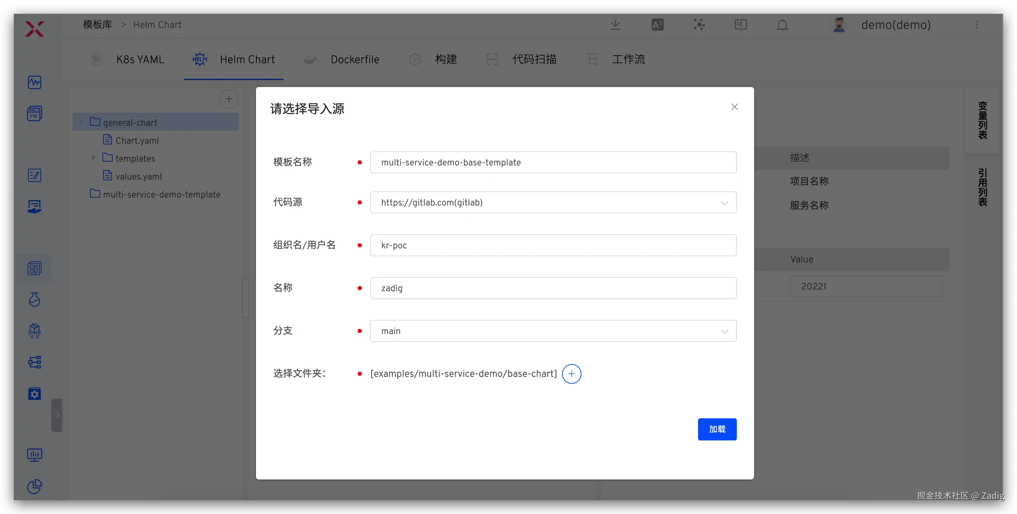Screen dimensions: 1017x514
Task: Click the 模板名称 input field
Action: pos(553,162)
